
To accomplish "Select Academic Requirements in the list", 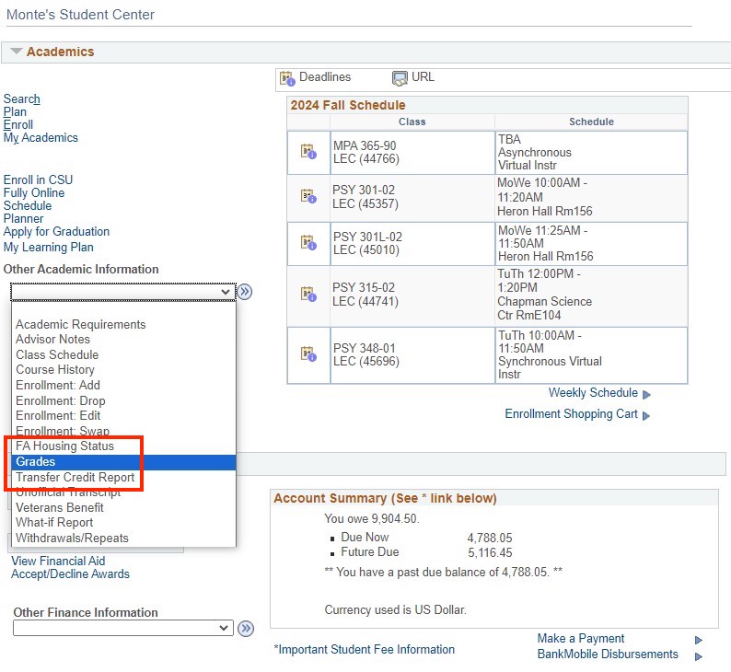I will 81,325.
